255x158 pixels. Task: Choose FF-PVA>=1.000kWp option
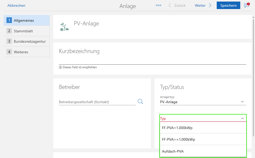(203, 139)
